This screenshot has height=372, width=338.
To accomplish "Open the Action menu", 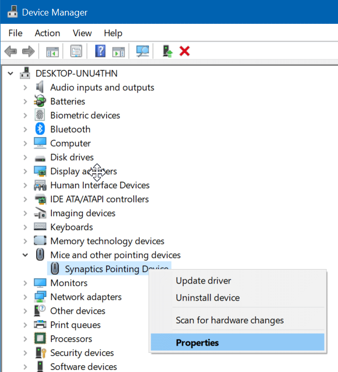I will [47, 33].
